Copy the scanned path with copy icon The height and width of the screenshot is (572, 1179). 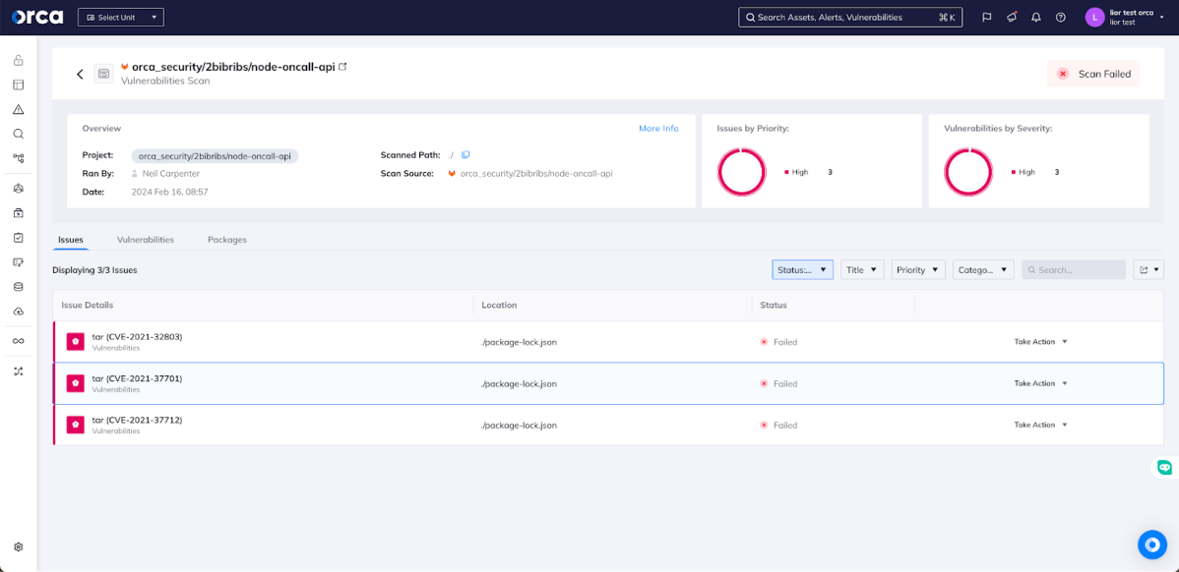(465, 154)
